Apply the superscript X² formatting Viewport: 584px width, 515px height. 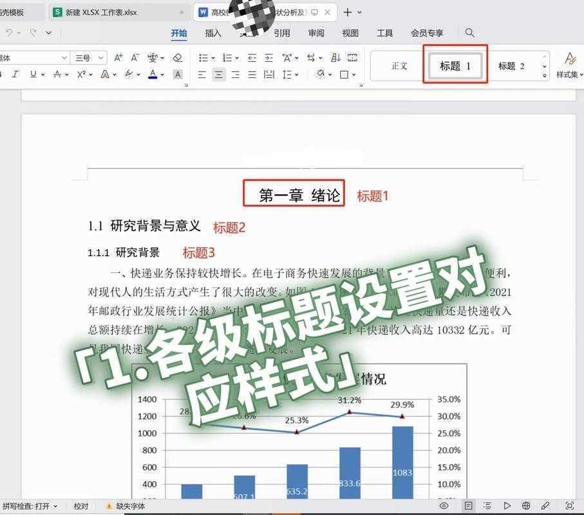(82, 74)
